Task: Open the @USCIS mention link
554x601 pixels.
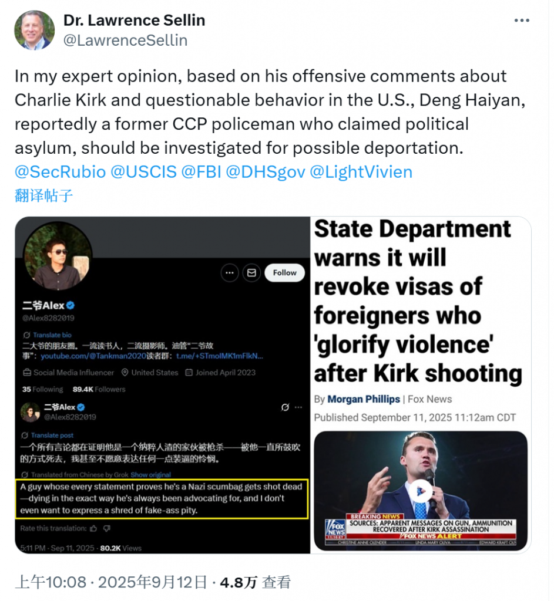Action: pos(143,172)
